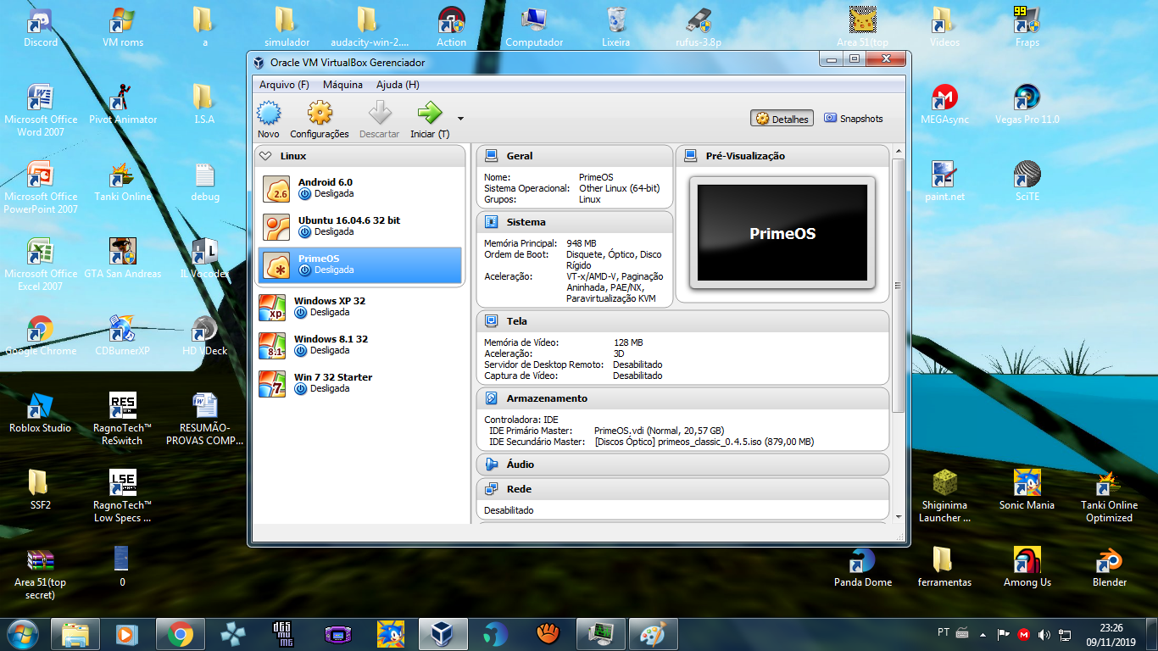This screenshot has width=1158, height=651.
Task: Open Vegas Pro 11.0 desktop shortcut
Action: tap(1027, 104)
